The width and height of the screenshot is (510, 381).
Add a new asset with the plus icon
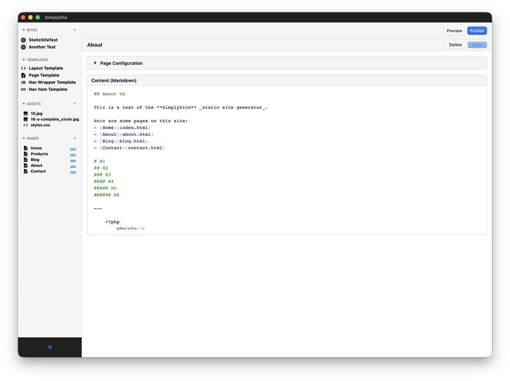pyautogui.click(x=74, y=104)
